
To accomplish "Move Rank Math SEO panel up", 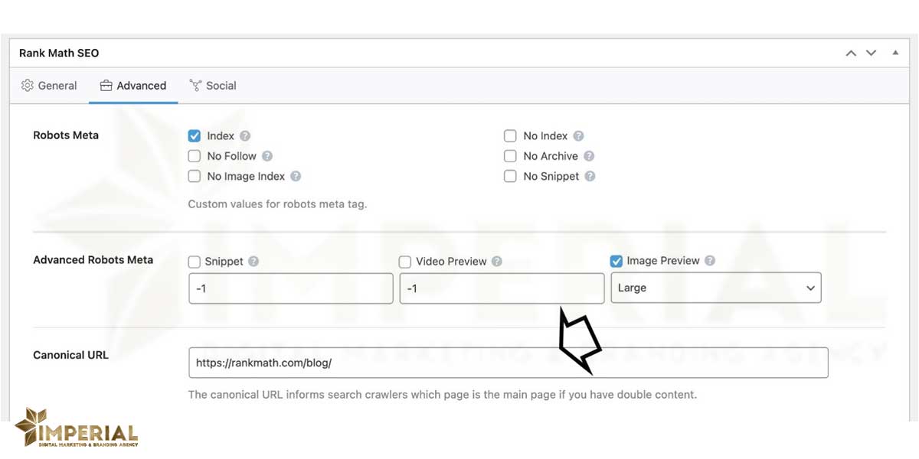I will pyautogui.click(x=851, y=53).
